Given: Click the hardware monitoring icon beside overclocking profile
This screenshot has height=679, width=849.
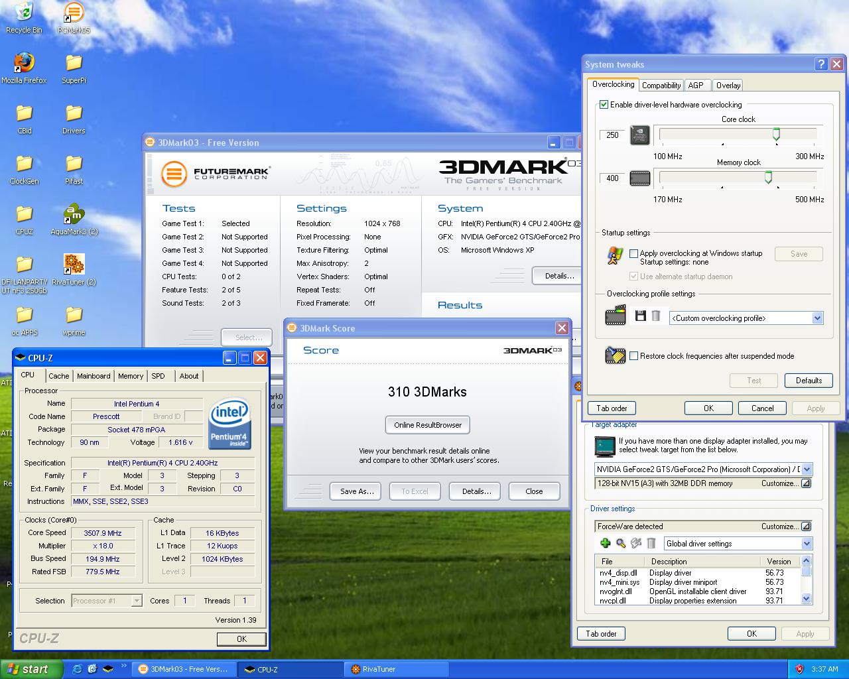Looking at the screenshot, I should (616, 316).
